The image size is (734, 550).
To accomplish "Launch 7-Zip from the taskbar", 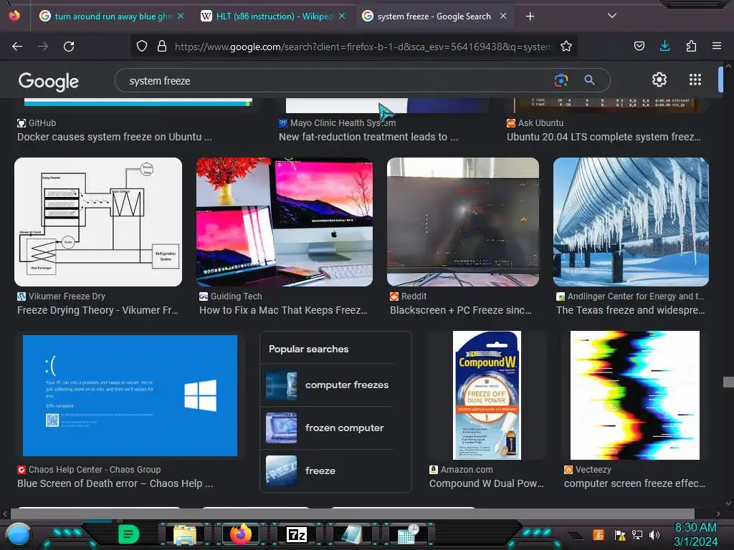I will click(297, 534).
